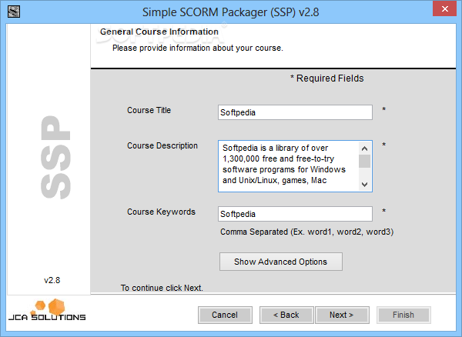This screenshot has height=337, width=462.
Task: Click the window title 'Simple SCORM Packager (SSP) v2.8'
Action: tap(231, 12)
